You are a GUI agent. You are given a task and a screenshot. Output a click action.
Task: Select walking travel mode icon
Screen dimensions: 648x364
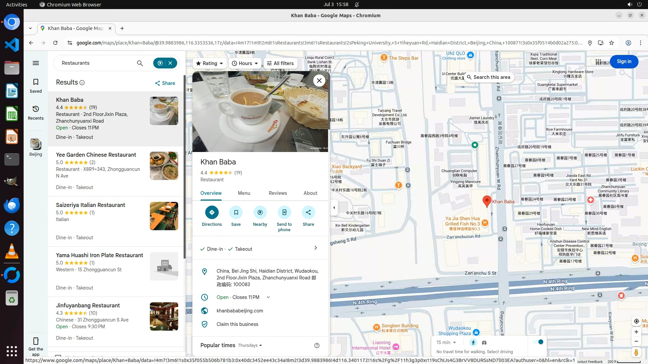[473, 342]
